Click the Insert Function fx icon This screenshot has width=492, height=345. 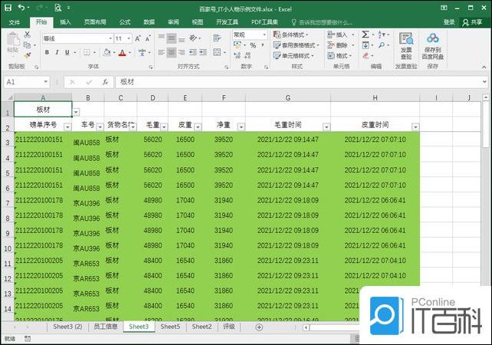pyautogui.click(x=105, y=82)
